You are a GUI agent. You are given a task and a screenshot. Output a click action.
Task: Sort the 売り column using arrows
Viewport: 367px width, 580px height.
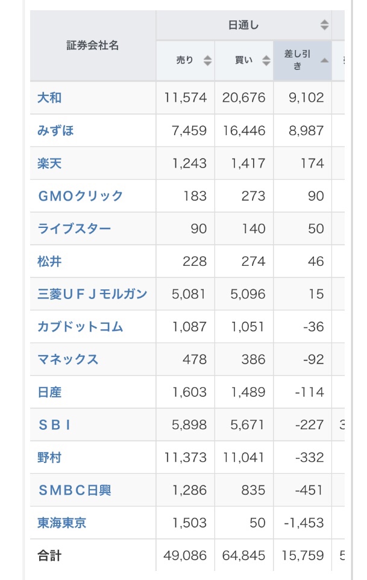point(208,60)
